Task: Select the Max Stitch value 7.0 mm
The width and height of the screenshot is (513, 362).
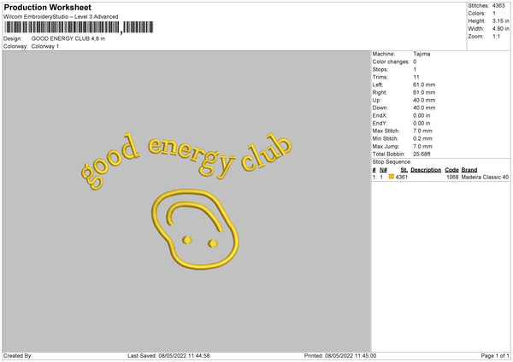Action: click(422, 131)
